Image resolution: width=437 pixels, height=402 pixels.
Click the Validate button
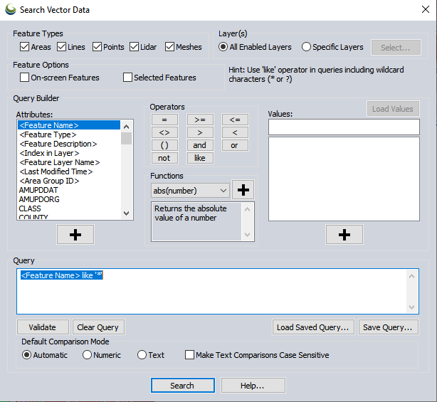pos(43,327)
